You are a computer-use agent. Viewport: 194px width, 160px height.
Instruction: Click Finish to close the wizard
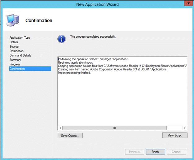click(x=155, y=152)
